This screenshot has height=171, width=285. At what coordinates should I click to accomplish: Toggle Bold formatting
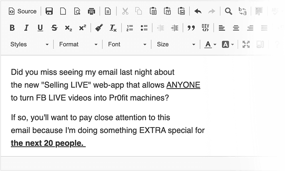coord(12,28)
